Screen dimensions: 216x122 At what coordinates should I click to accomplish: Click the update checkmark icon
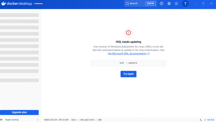click(205, 120)
